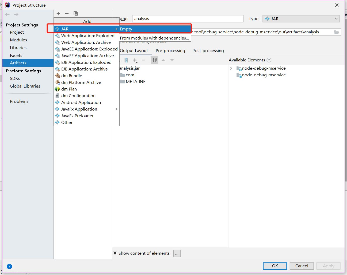This screenshot has width=347, height=275.
Task: Open the help question mark icon
Action: (9, 266)
